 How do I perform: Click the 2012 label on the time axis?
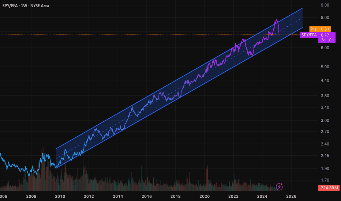[x=89, y=197]
